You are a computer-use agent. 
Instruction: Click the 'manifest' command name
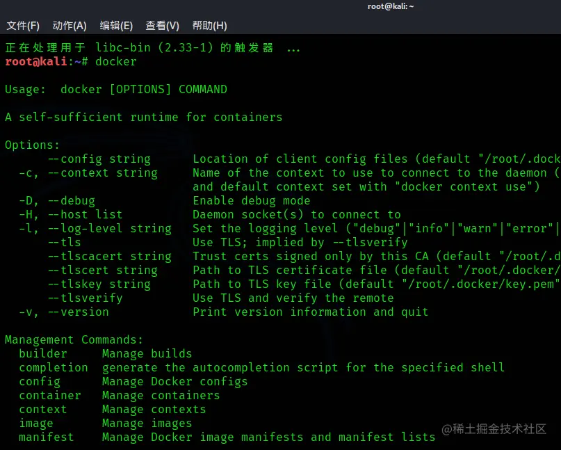(47, 437)
